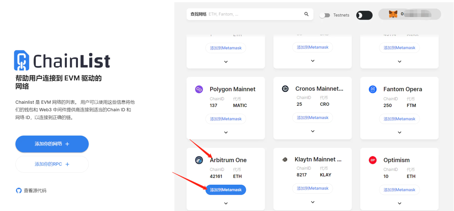Screen dimensions: 454x211
Task: Click the 添加你的网络 button
Action: (x=52, y=144)
